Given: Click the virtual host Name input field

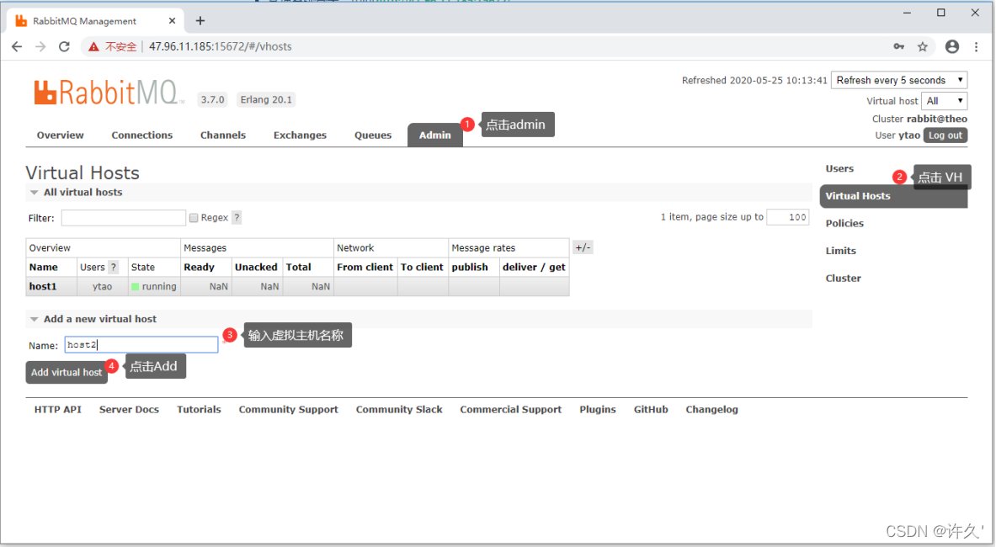Looking at the screenshot, I should tap(141, 344).
